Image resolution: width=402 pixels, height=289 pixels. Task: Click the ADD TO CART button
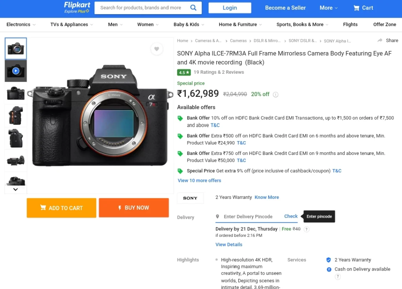pyautogui.click(x=62, y=208)
